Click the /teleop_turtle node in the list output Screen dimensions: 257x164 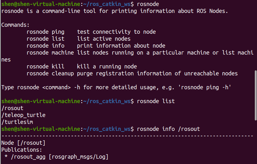23,115
